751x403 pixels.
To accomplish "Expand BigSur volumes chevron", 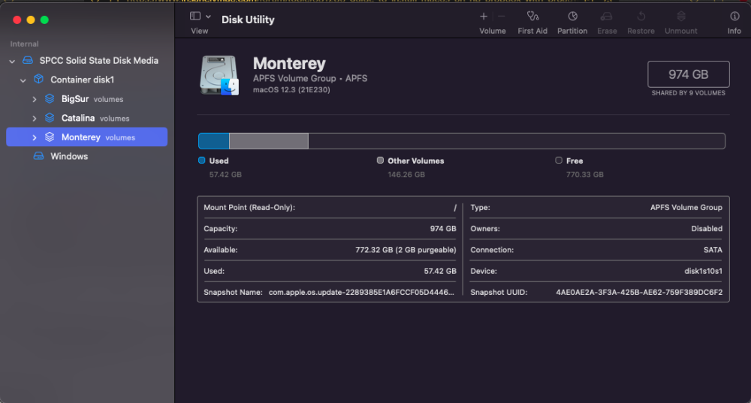I will click(x=34, y=99).
